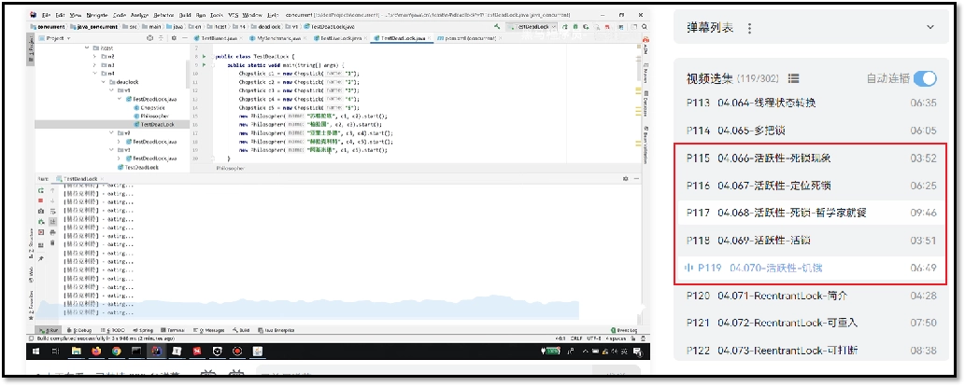
Task: Open more options beside 弹幕列表
Action: (749, 28)
